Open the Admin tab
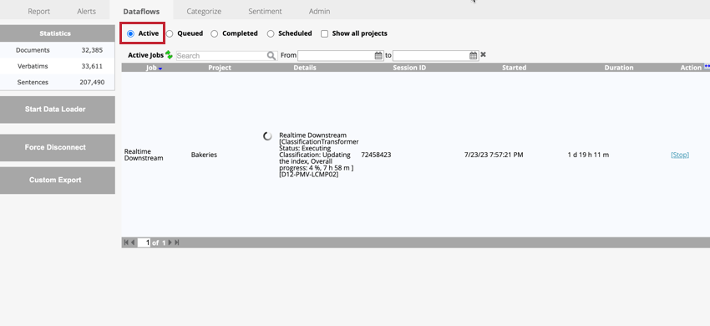The image size is (710, 326). coord(319,12)
